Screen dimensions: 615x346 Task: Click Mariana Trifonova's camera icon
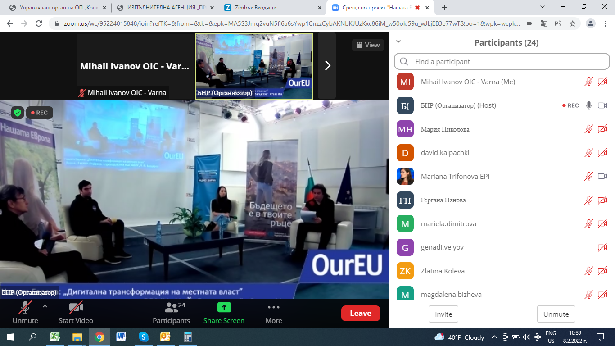click(x=602, y=176)
